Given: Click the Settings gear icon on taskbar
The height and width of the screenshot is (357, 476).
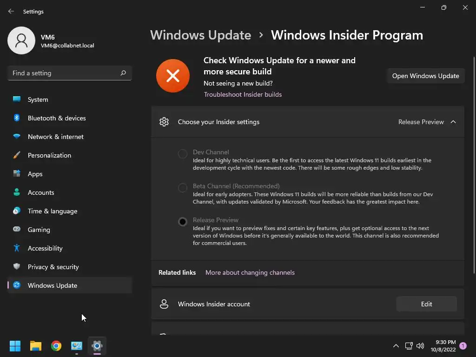Looking at the screenshot, I should tap(97, 346).
